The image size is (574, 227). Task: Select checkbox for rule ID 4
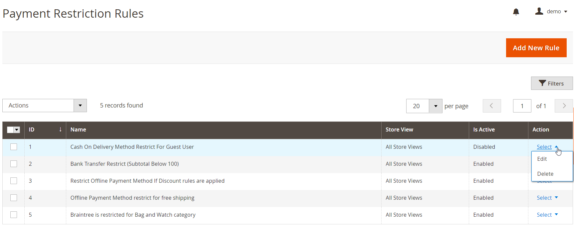14,198
